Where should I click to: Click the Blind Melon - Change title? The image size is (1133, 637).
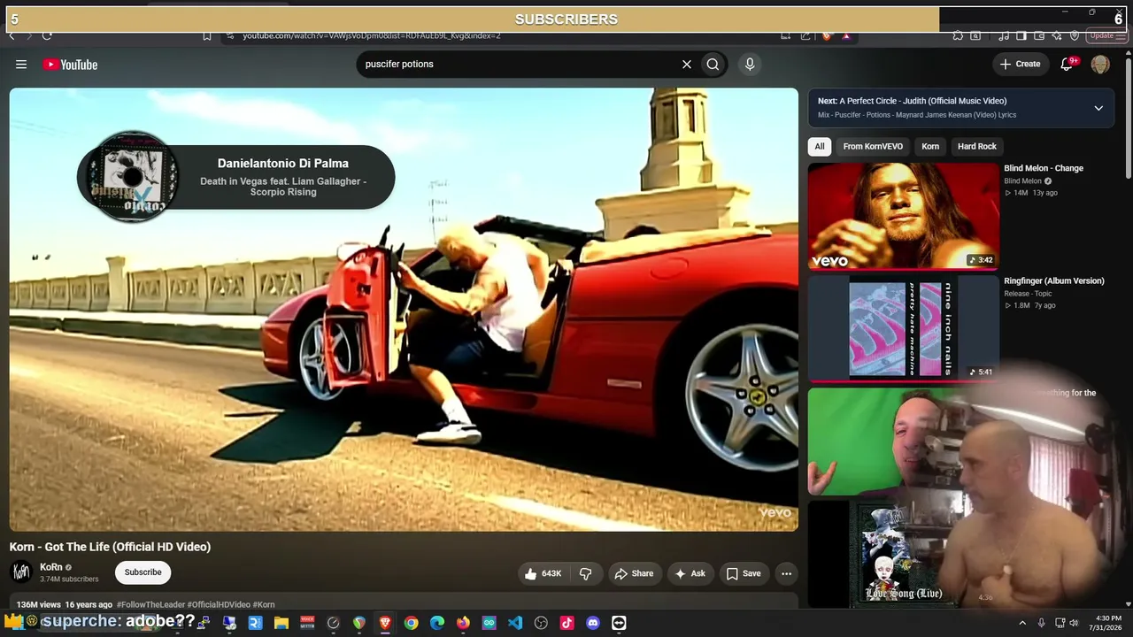[1044, 168]
